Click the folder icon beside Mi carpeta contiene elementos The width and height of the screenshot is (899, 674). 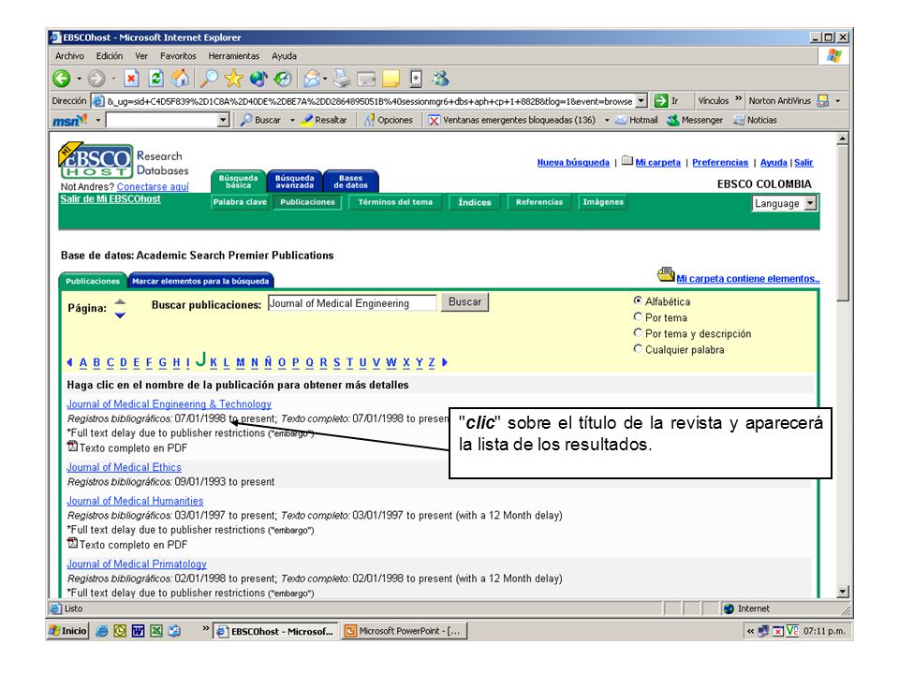tap(666, 275)
